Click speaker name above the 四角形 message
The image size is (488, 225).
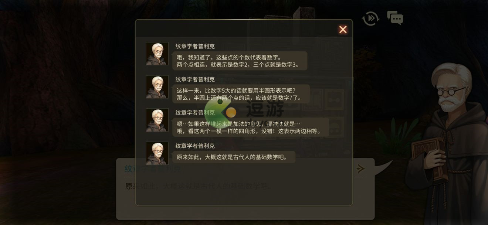(x=195, y=113)
